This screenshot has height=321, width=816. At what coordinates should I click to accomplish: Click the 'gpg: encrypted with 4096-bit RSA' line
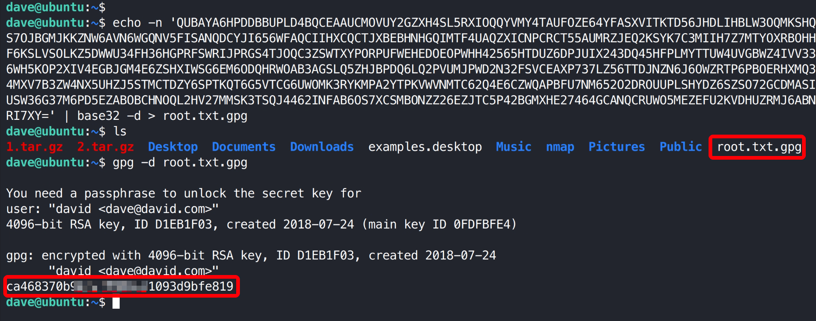[x=251, y=255]
